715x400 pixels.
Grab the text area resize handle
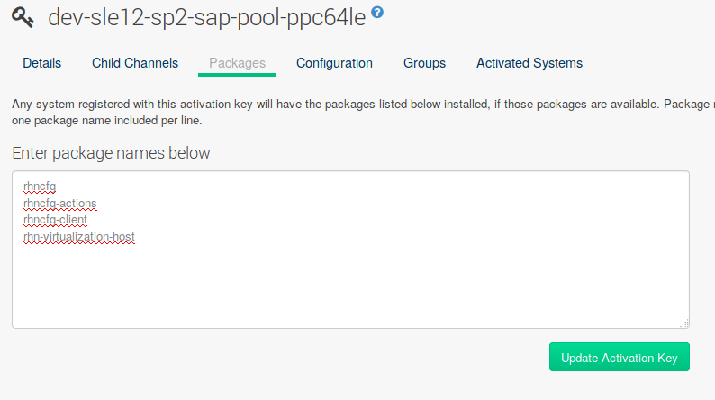683,323
